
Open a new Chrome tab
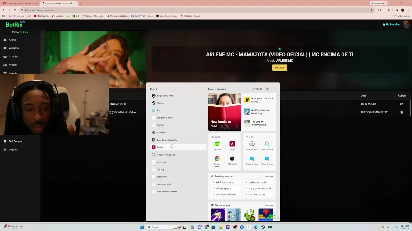(x=80, y=3)
